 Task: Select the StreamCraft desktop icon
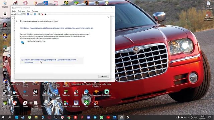(96, 93)
